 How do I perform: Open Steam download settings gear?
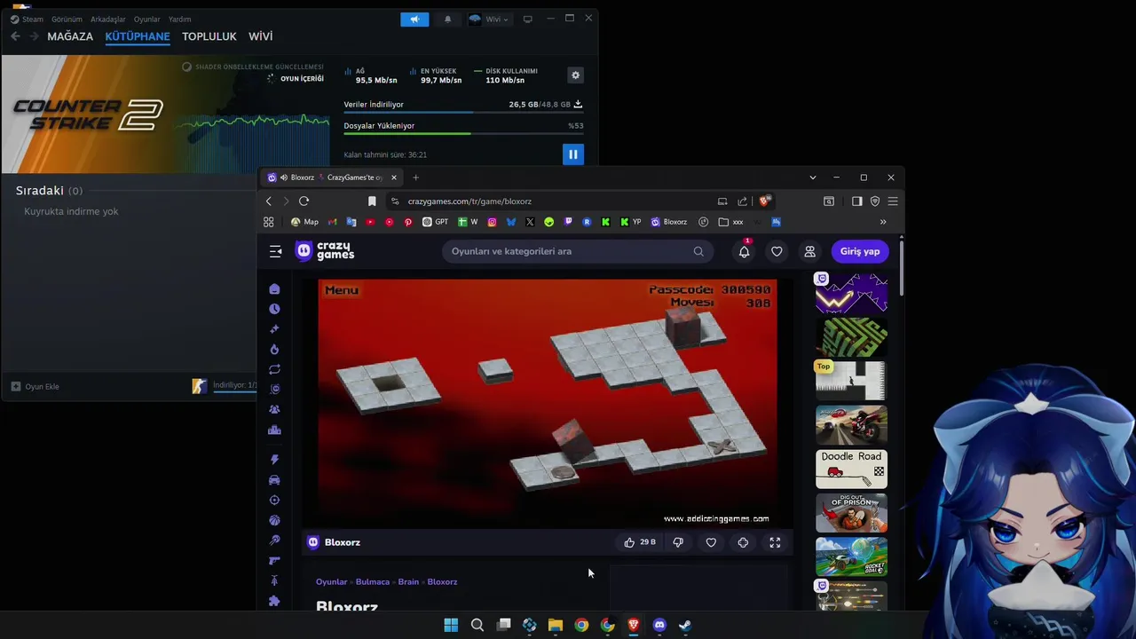(x=575, y=75)
